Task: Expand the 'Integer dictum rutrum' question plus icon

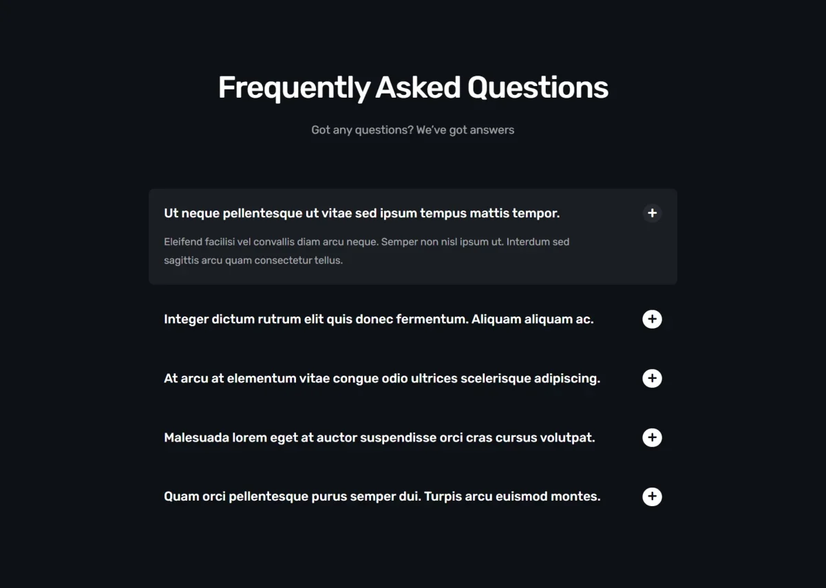Action: pos(652,319)
